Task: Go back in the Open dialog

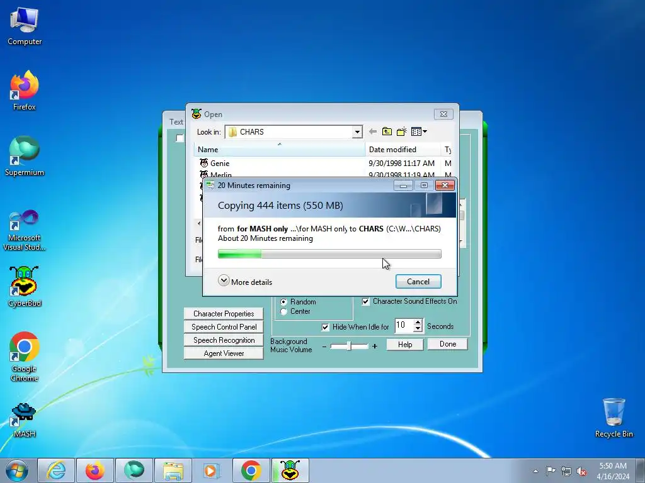Action: coord(373,132)
